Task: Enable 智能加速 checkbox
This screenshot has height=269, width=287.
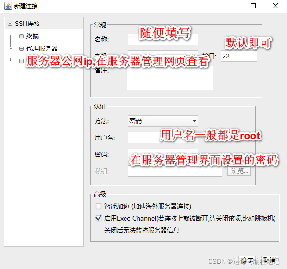Action: tap(99, 206)
